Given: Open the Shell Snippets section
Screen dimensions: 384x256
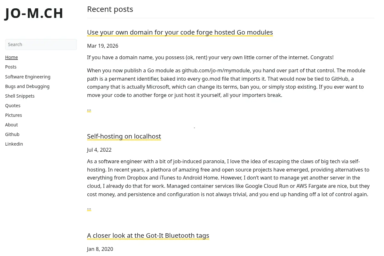Looking at the screenshot, I should (20, 96).
